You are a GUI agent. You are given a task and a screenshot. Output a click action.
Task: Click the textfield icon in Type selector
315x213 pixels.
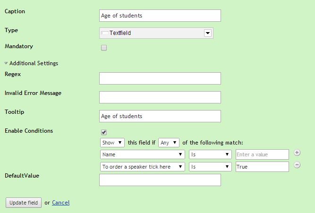[104, 33]
